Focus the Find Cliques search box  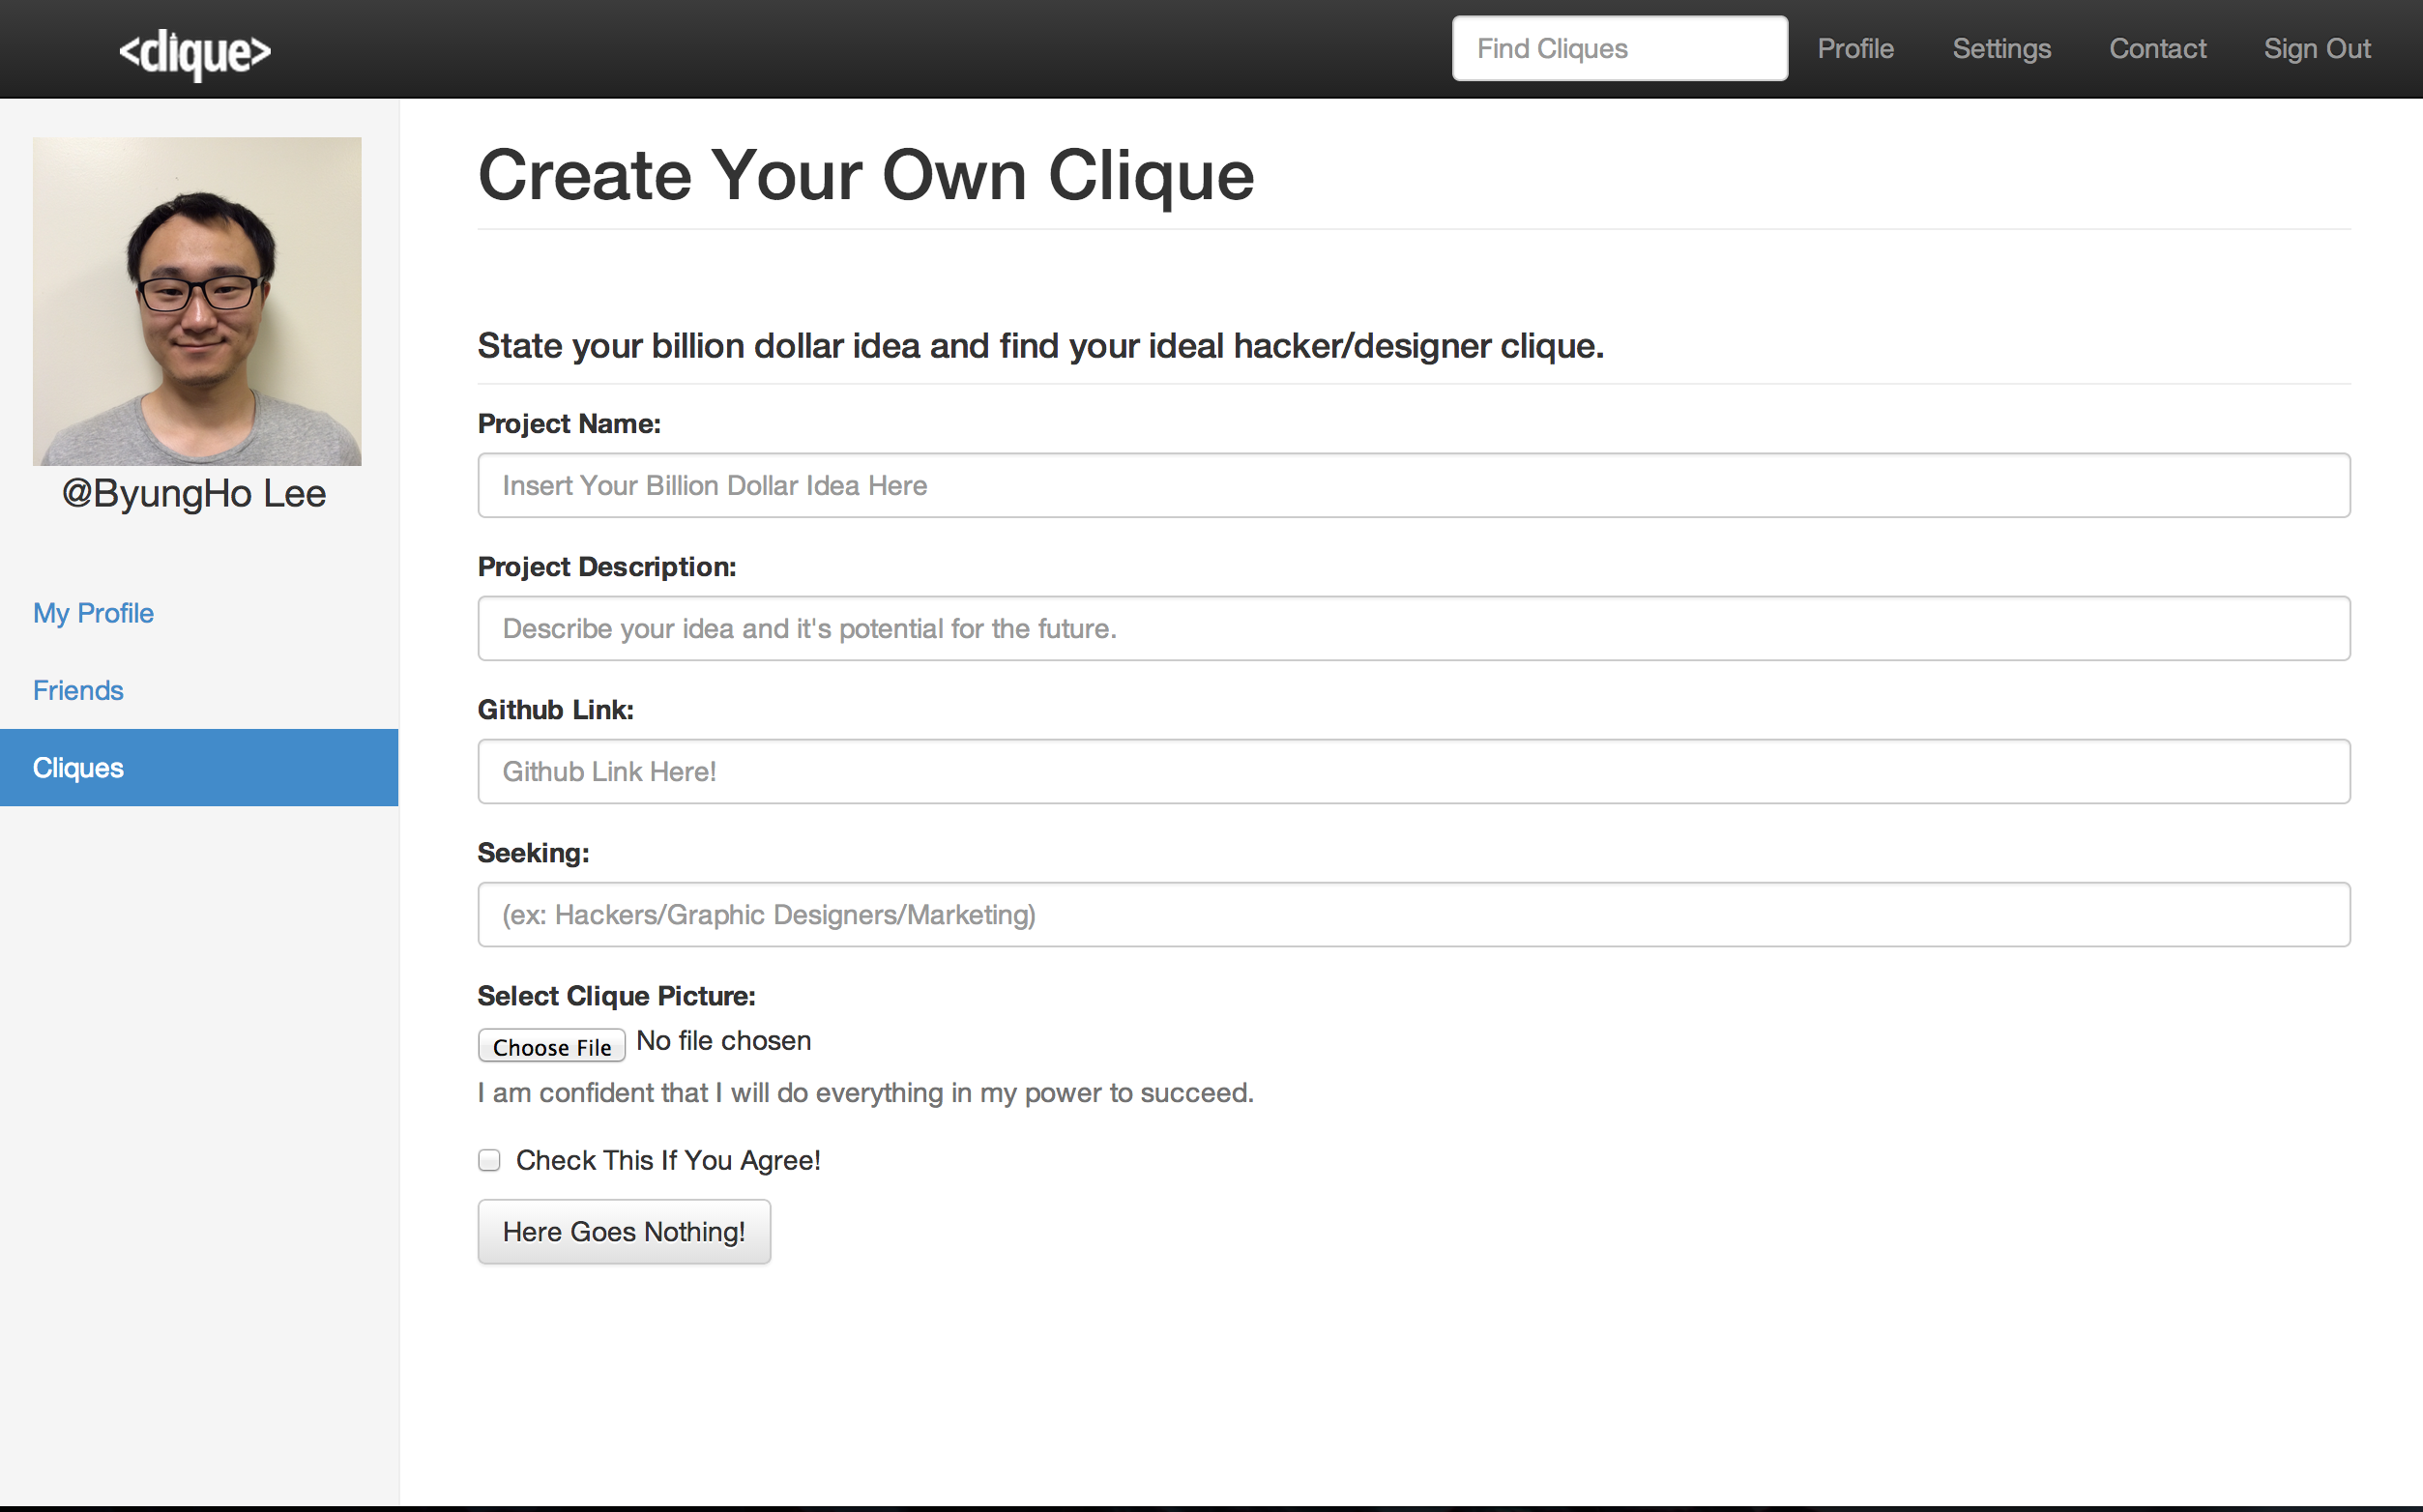[1619, 49]
